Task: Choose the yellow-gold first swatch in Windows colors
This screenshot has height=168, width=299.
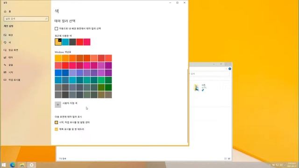Action: pos(58,58)
